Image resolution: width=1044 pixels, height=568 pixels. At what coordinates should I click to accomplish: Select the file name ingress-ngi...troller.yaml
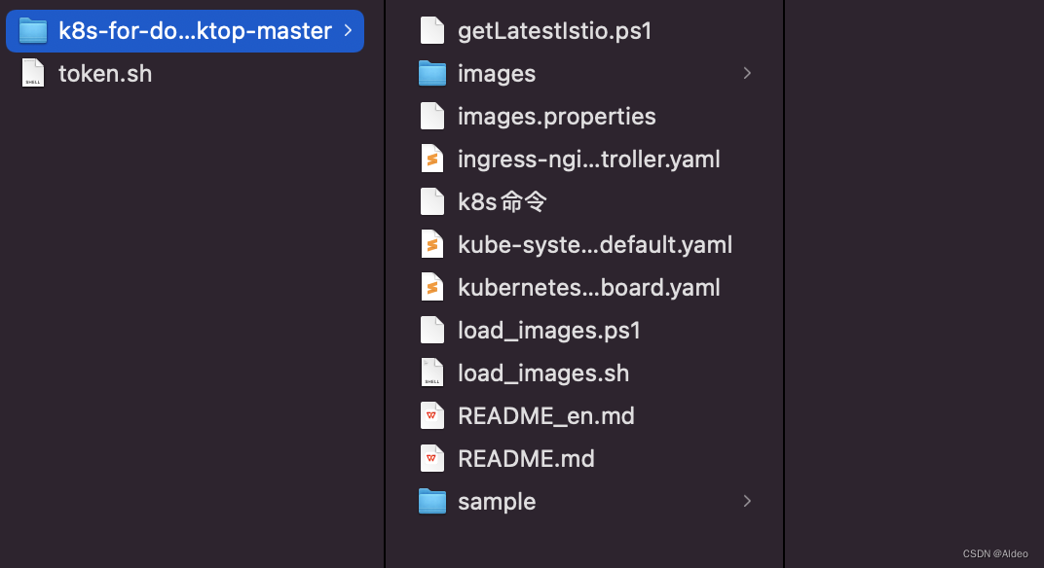(589, 160)
